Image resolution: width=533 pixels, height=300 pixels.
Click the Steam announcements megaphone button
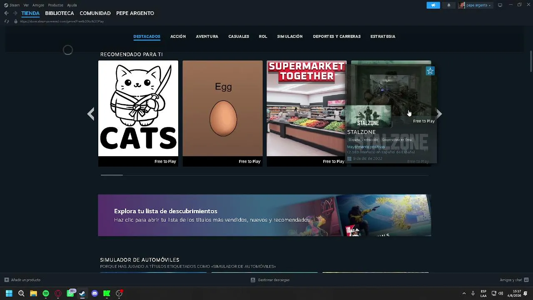pos(433,5)
